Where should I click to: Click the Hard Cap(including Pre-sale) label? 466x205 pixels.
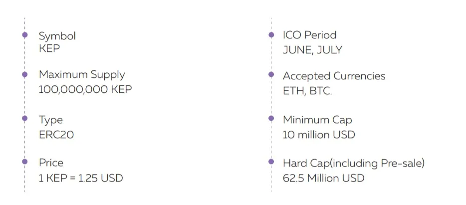[x=354, y=164]
